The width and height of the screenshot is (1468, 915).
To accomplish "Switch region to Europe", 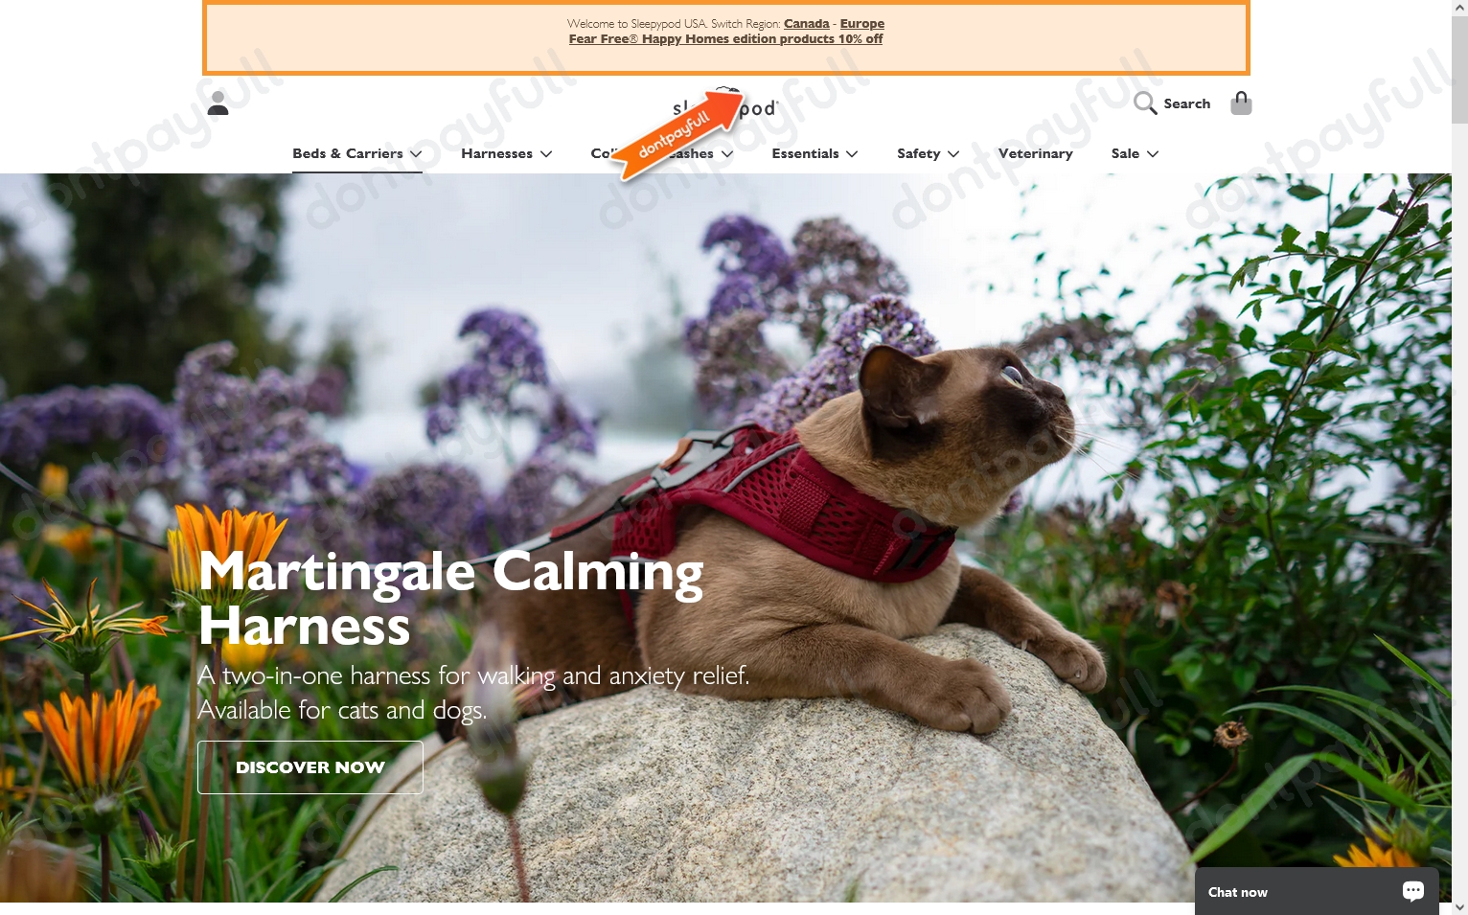I will tap(862, 24).
